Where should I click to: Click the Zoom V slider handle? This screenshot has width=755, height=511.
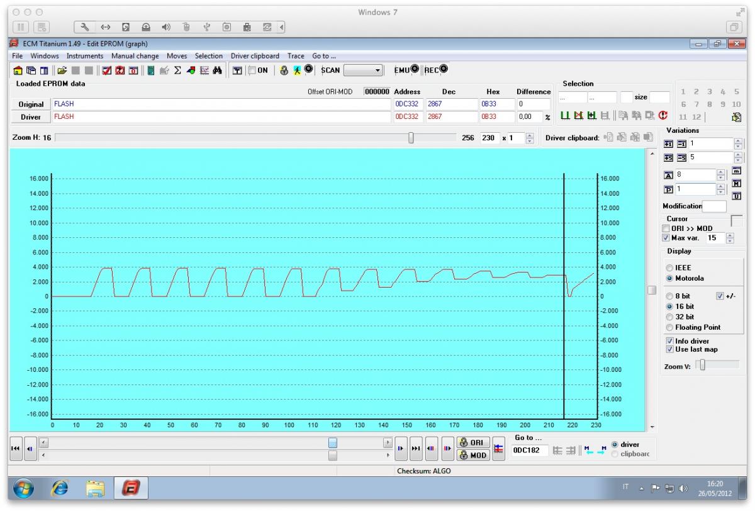[x=703, y=365]
